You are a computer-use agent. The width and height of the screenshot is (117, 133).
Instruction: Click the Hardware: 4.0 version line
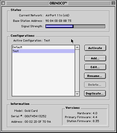(x=87, y=113)
